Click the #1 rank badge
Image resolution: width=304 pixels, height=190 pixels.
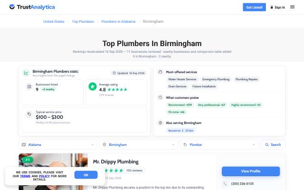[x=28, y=160]
